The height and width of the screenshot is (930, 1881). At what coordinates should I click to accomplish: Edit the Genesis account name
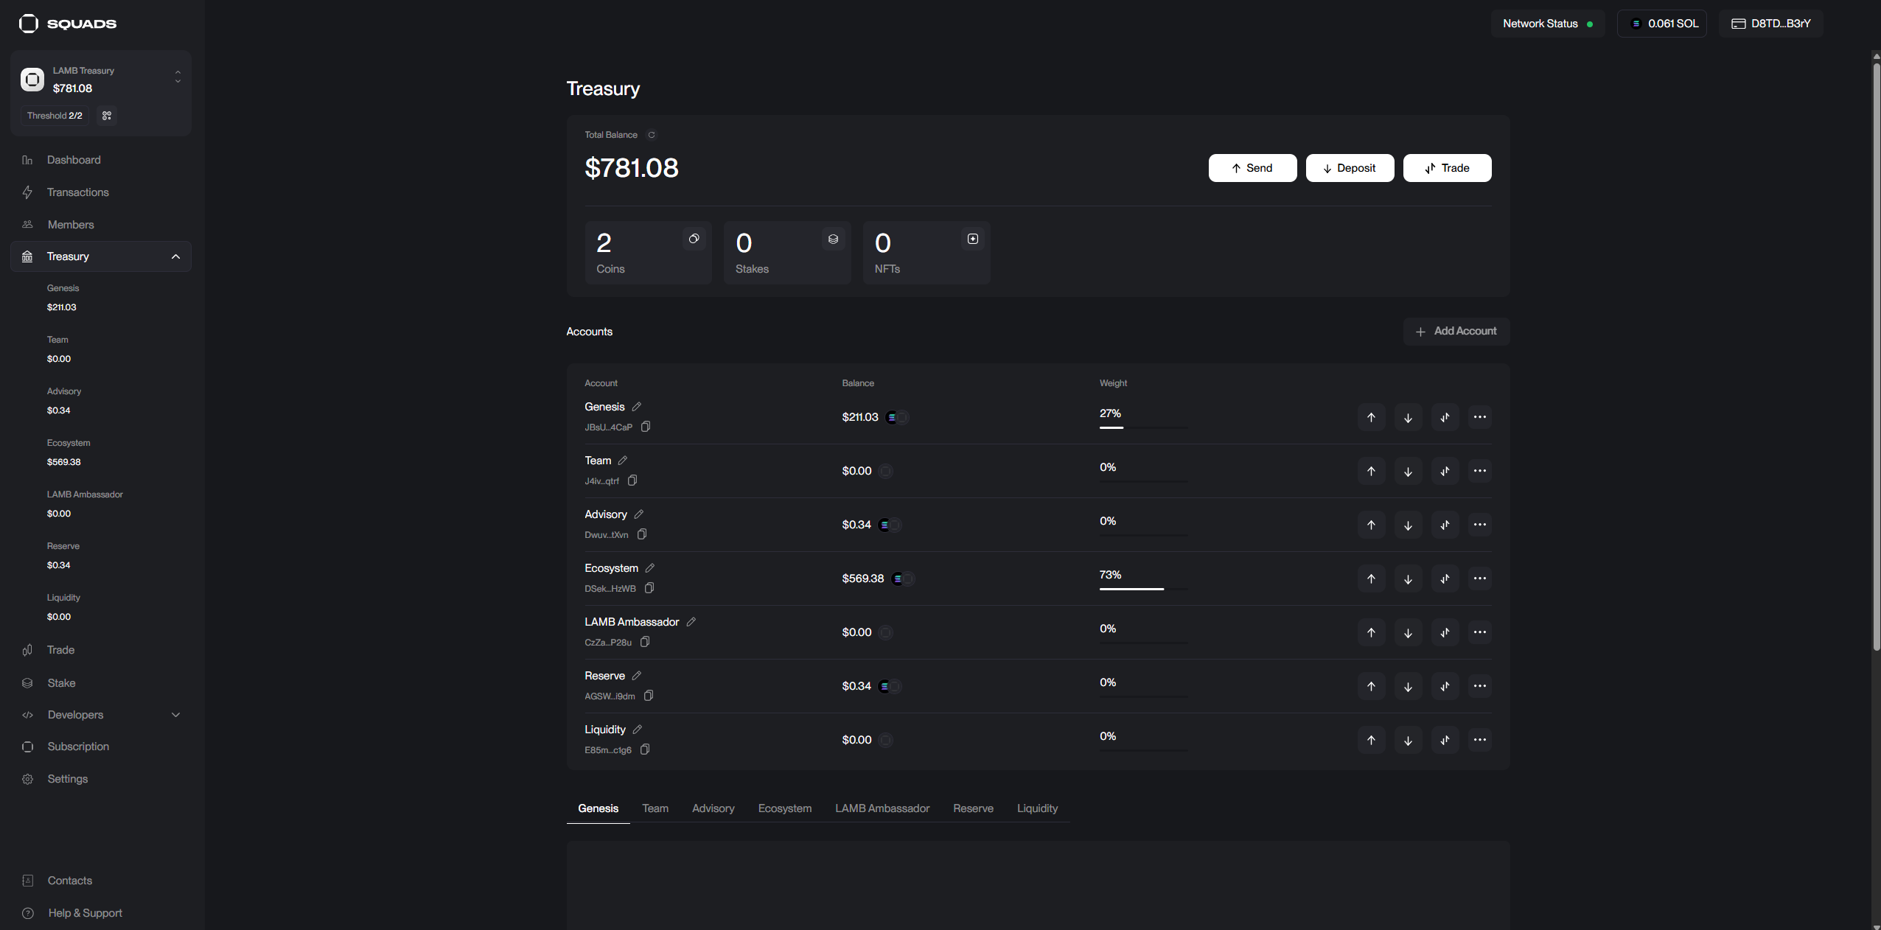click(637, 407)
